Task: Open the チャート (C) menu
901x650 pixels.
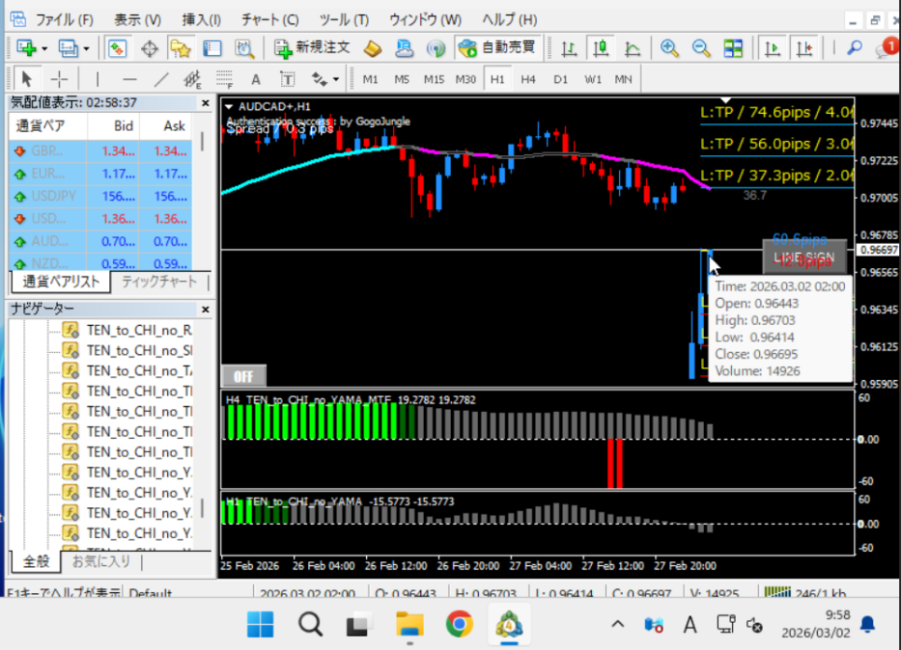Action: pos(269,19)
